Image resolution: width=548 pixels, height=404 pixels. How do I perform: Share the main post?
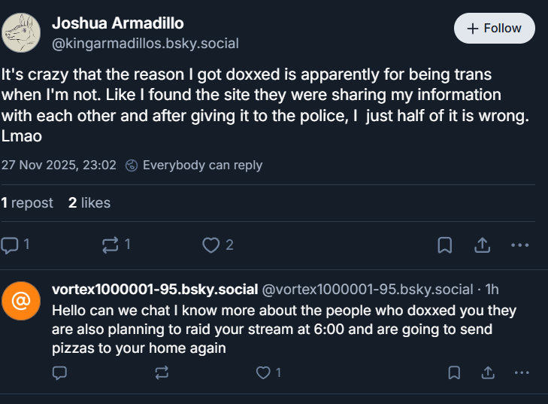click(482, 245)
